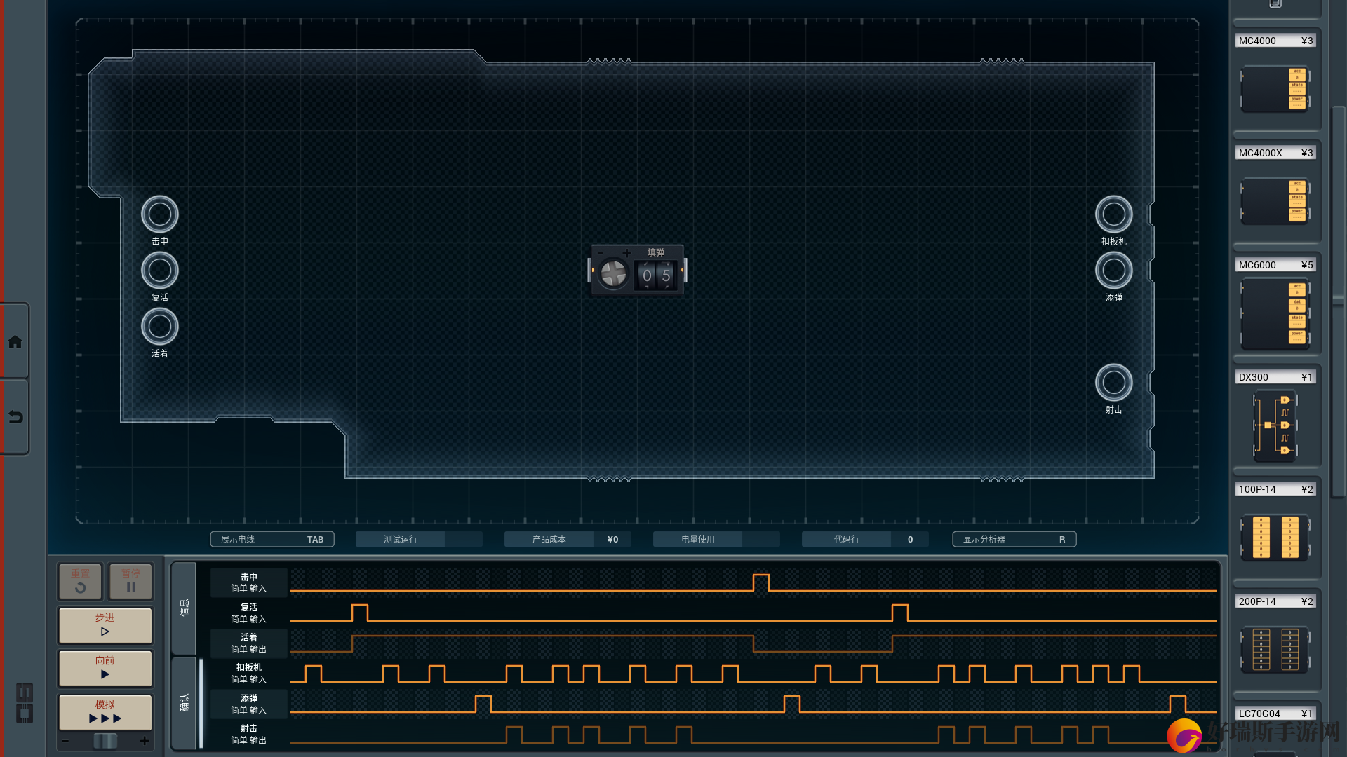Click the 200P-14 ¥2 part label
Viewport: 1347px width, 757px height.
click(1275, 601)
